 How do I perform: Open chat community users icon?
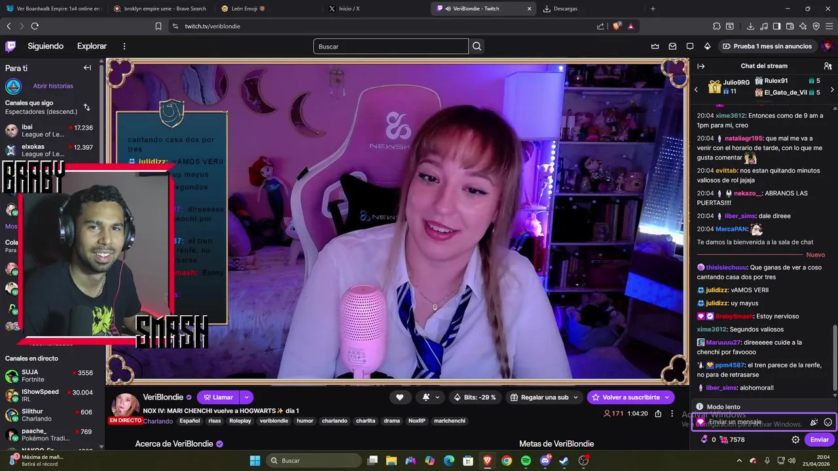828,66
